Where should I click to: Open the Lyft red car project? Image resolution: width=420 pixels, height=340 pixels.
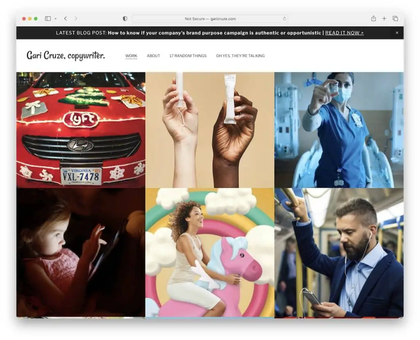pyautogui.click(x=81, y=130)
